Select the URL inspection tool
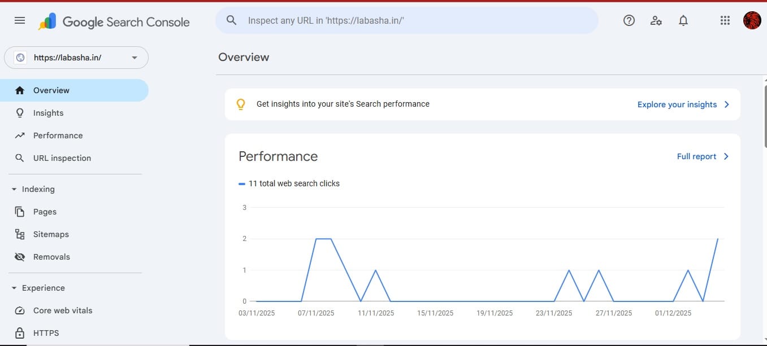The height and width of the screenshot is (346, 767). [x=62, y=158]
